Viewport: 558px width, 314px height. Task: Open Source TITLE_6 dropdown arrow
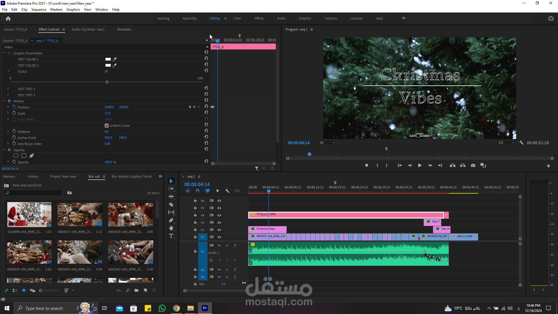32,41
